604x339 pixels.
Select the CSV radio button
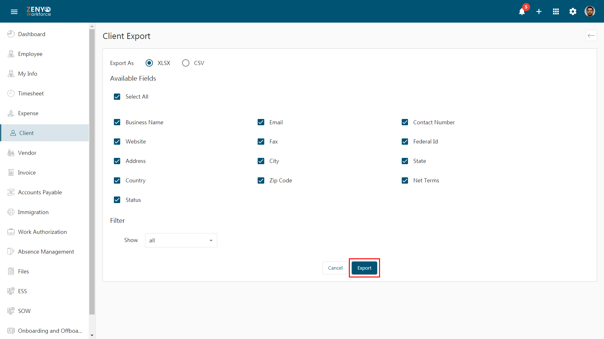(x=185, y=63)
